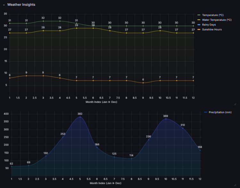Click the Weather Insights row title

tap(21, 5)
